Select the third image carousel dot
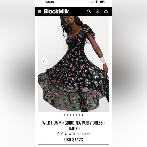The width and height of the screenshot is (147, 147). tap(70, 115)
